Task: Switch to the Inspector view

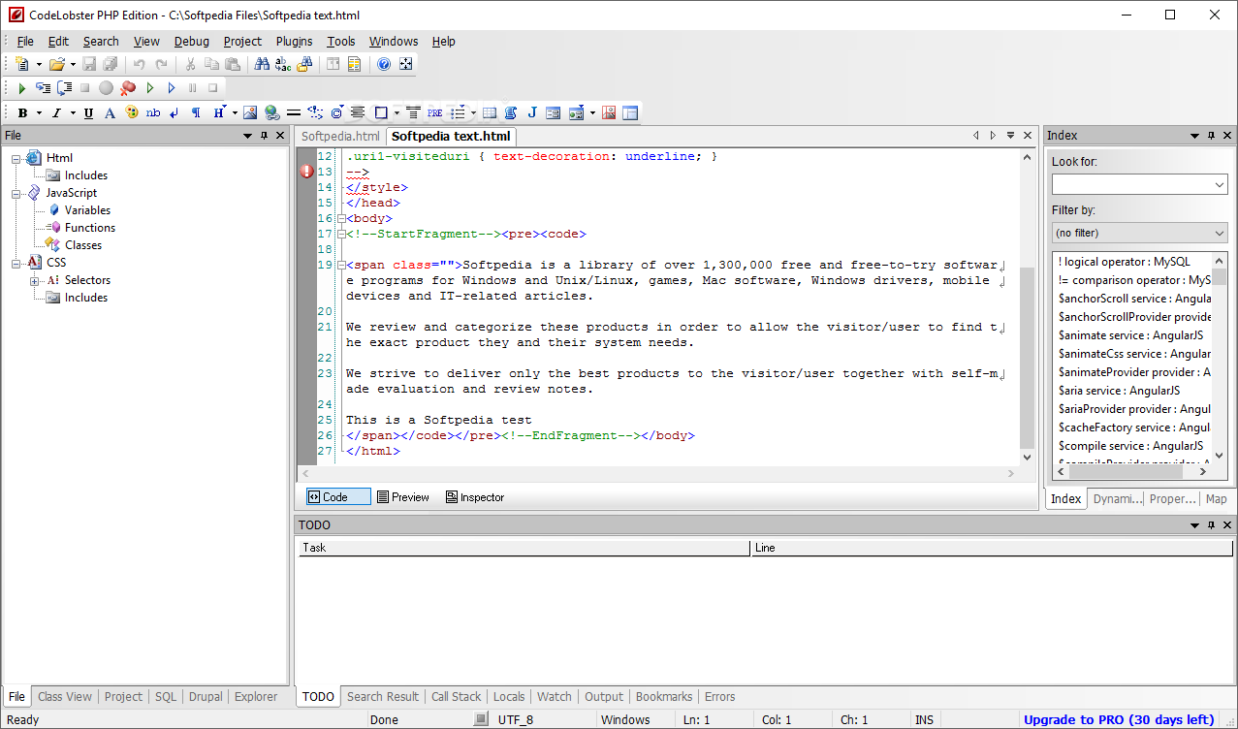Action: click(x=475, y=496)
